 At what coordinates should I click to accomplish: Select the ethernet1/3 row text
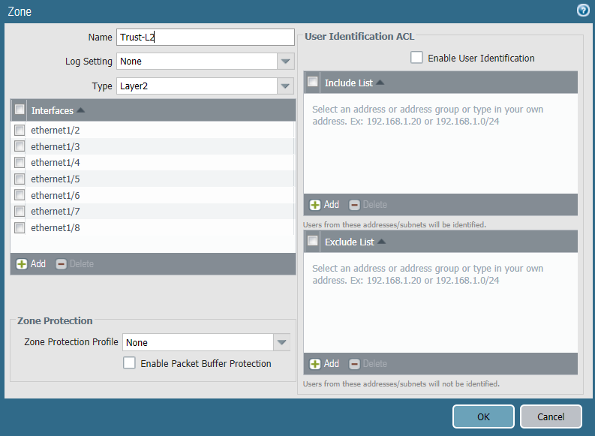click(56, 146)
